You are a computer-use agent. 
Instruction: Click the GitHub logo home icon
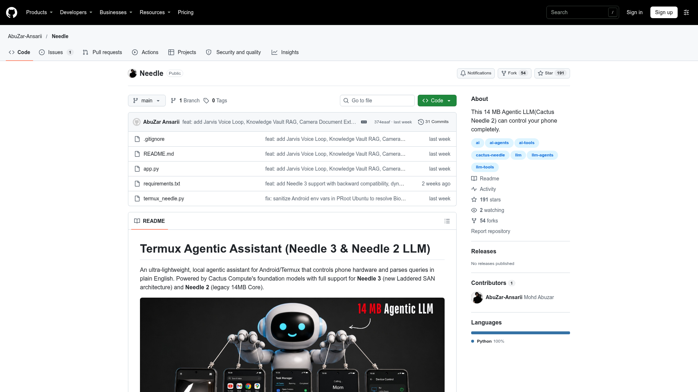click(x=12, y=12)
